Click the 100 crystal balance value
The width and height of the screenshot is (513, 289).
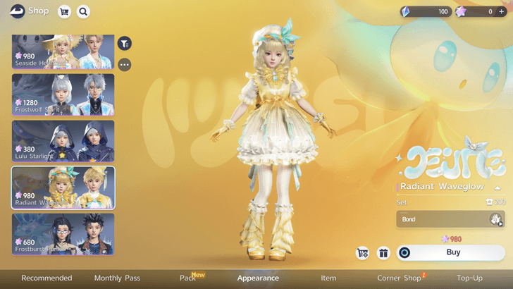click(x=443, y=11)
